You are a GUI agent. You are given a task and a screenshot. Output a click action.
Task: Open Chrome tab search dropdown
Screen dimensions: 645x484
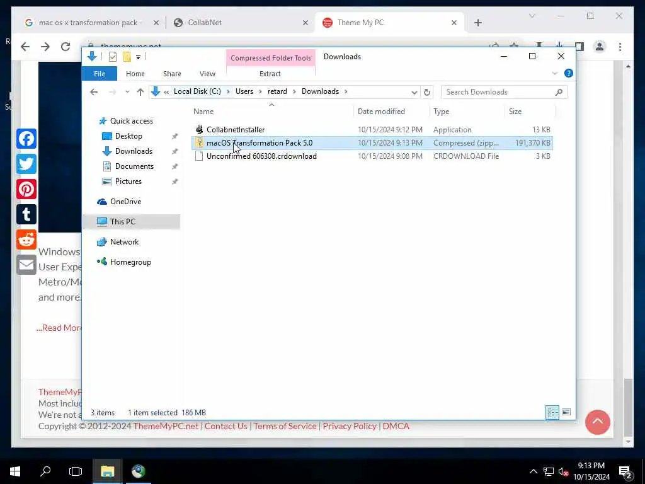point(532,16)
